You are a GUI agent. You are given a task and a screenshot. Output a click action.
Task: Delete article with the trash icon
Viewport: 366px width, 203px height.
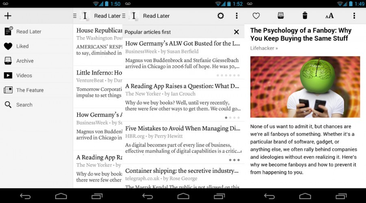coord(305,16)
